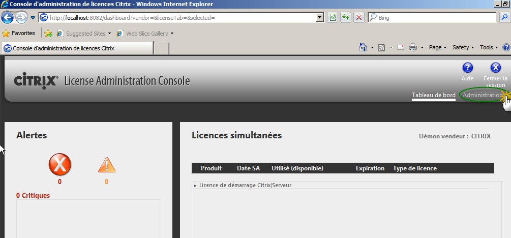Viewport: 511px width, 238px height.
Task: Open the Safety menu
Action: click(463, 48)
